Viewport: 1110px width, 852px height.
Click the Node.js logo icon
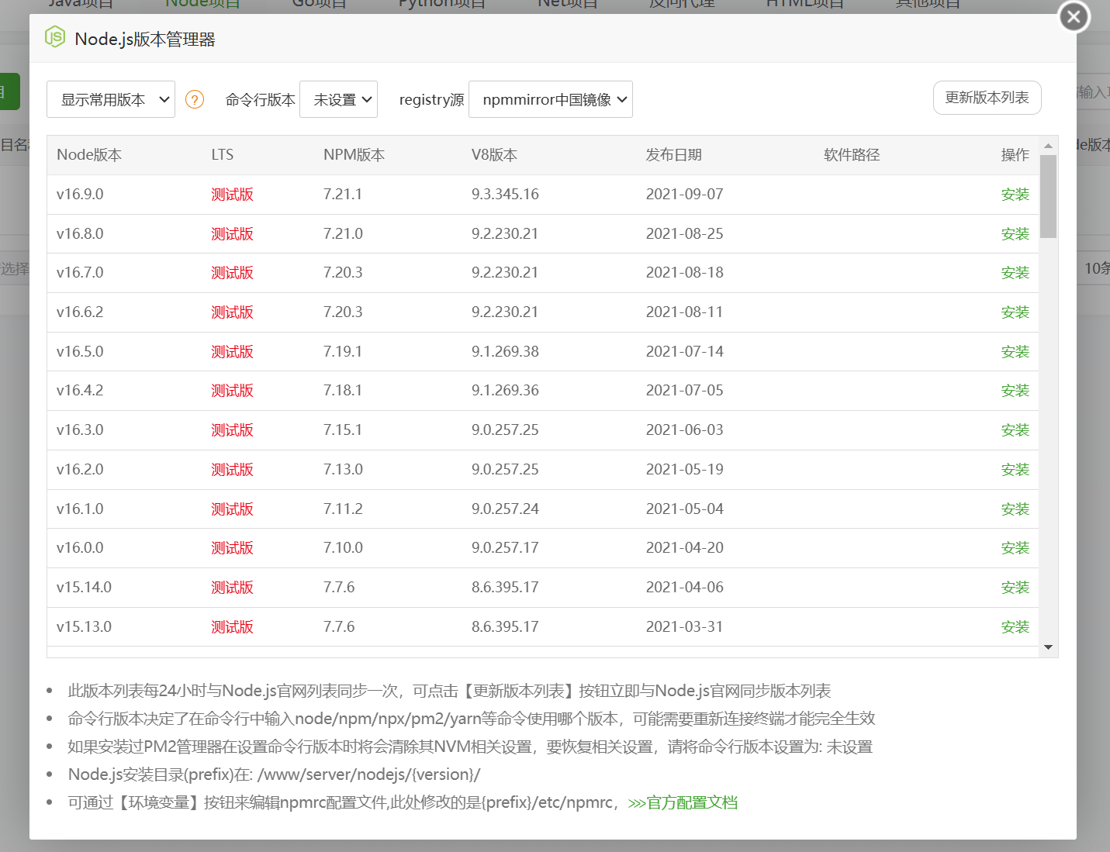(x=55, y=36)
